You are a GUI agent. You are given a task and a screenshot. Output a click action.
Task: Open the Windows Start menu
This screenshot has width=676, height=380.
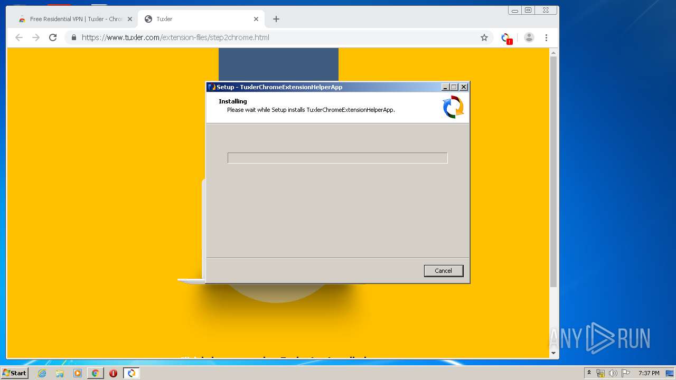pos(14,373)
